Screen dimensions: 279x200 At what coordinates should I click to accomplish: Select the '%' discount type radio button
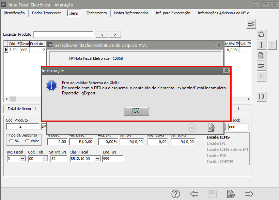[x=11, y=141]
